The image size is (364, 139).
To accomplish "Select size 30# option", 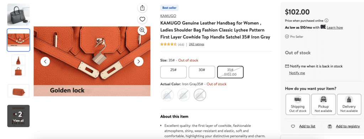I will pos(202,72).
